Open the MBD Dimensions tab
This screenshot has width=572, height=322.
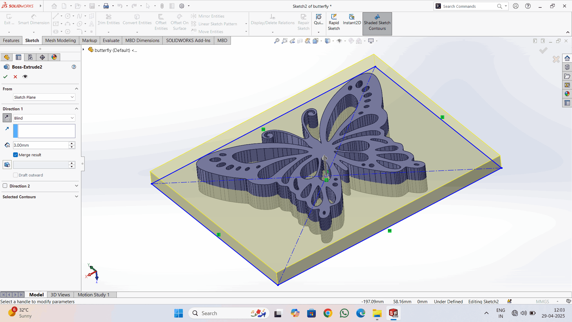[x=142, y=41]
